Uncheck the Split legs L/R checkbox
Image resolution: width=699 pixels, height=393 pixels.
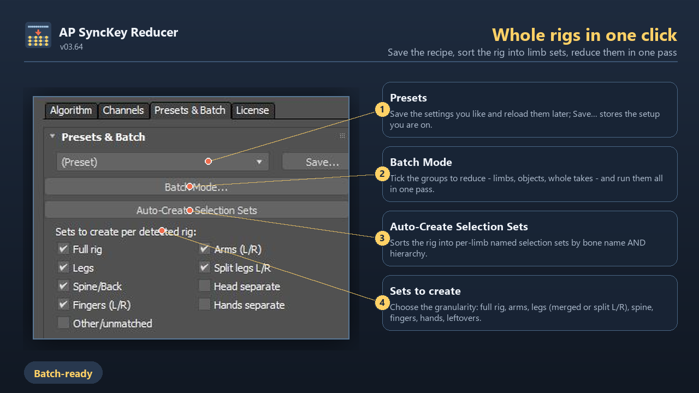(204, 267)
